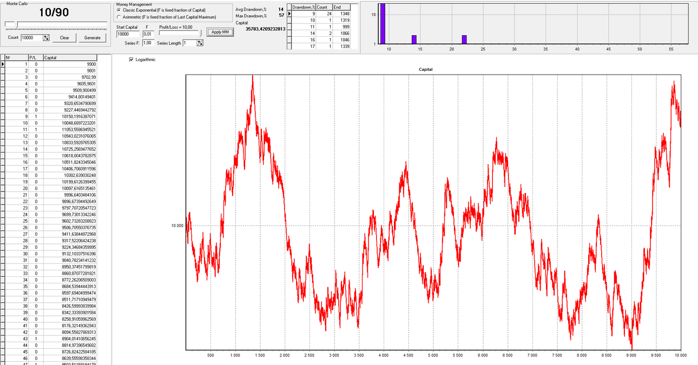Image resolution: width=698 pixels, height=365 pixels.
Task: Click the Count spinner arrows
Action: pyautogui.click(x=47, y=38)
